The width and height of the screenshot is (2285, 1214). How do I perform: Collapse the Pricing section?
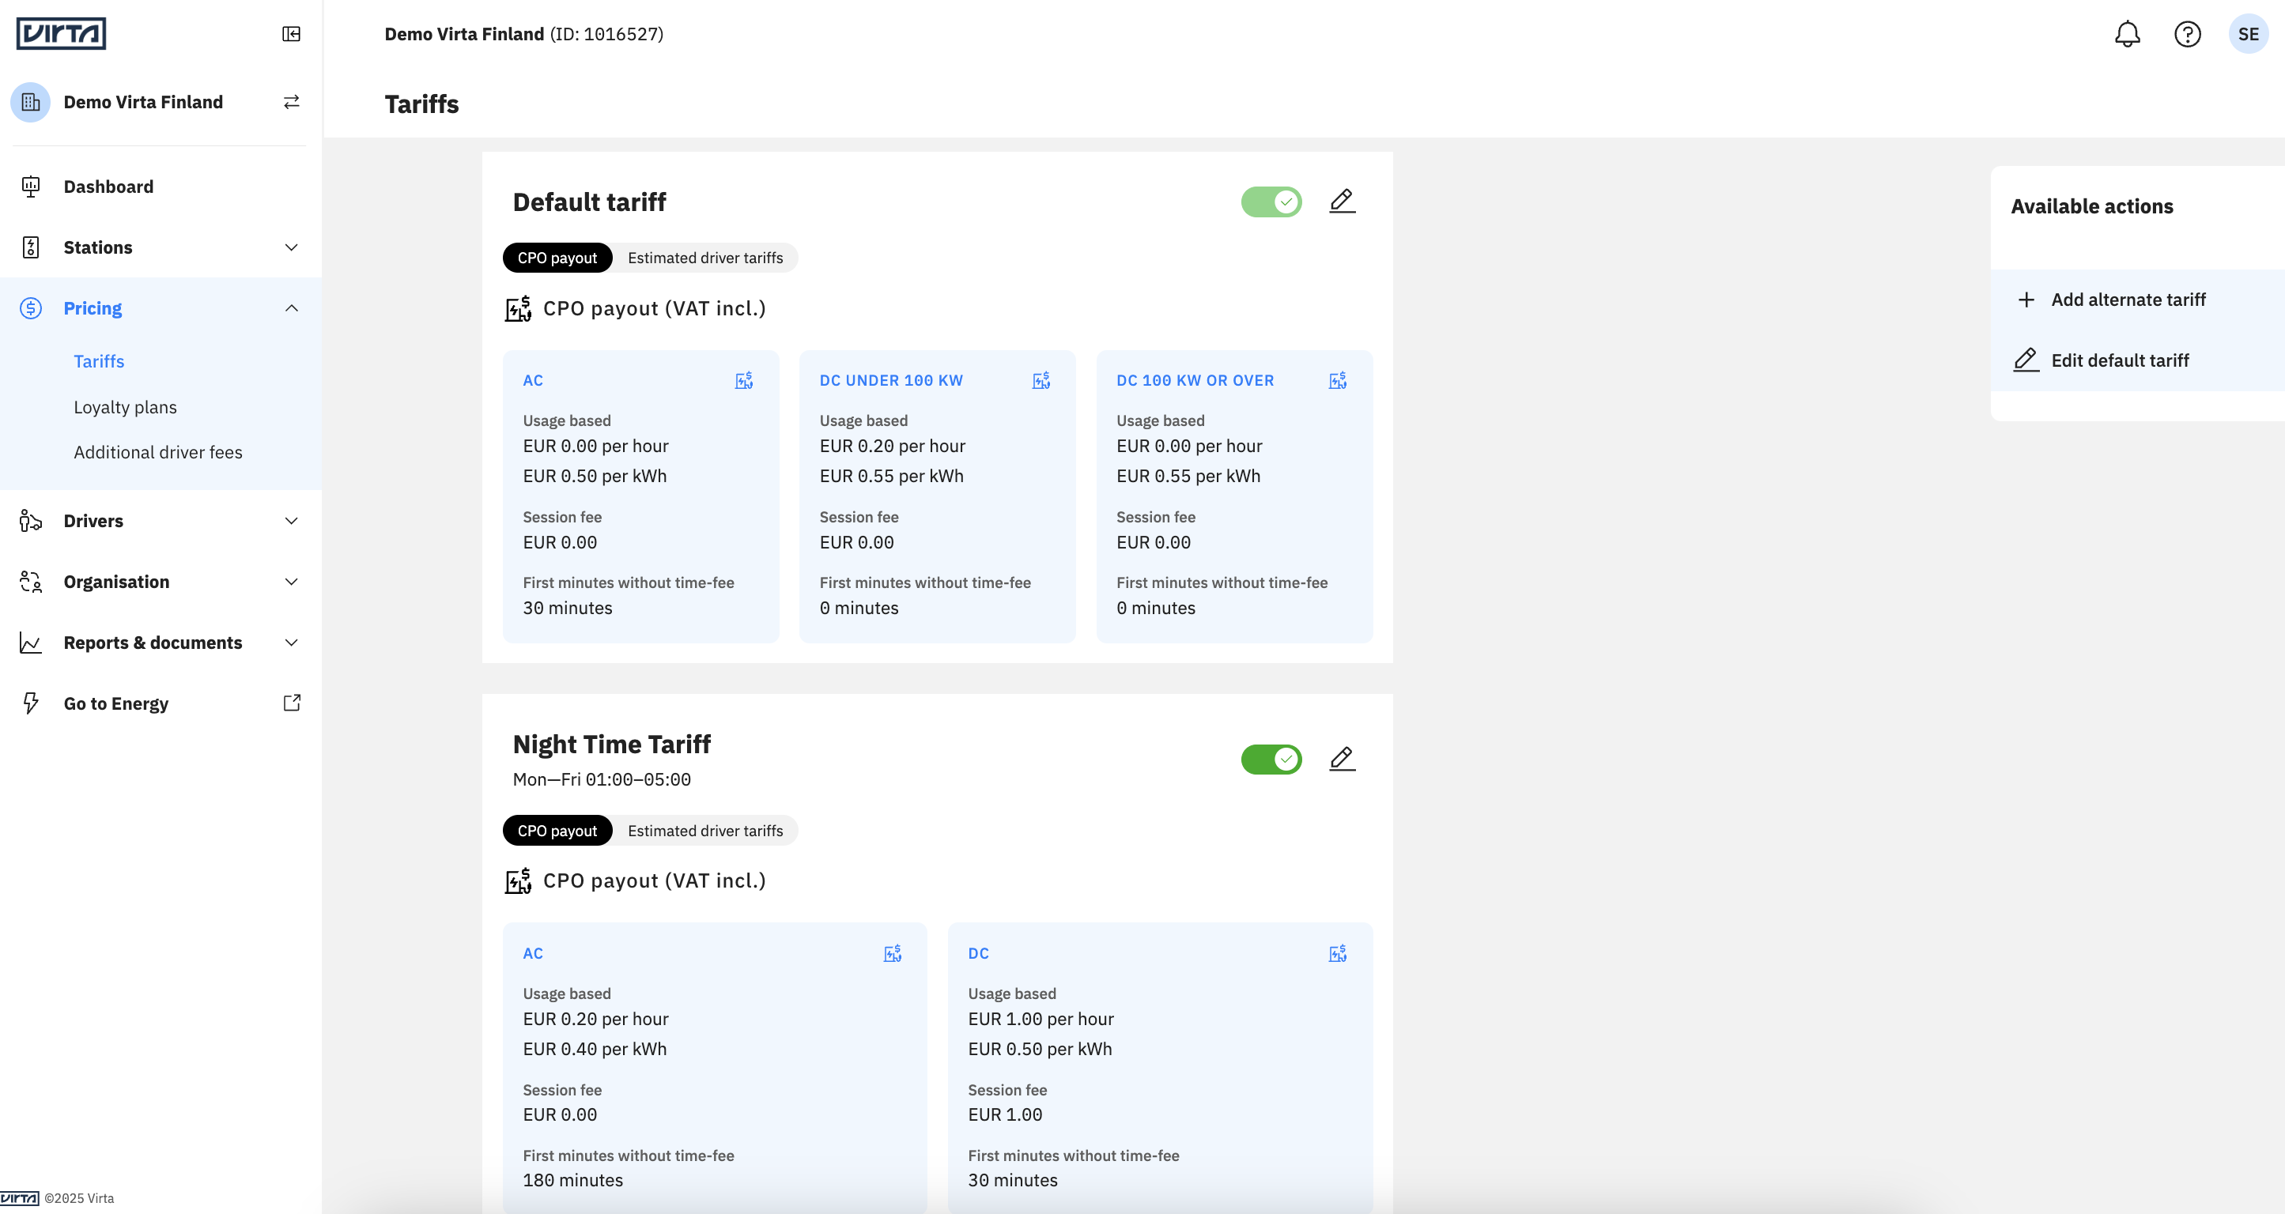[x=161, y=308]
